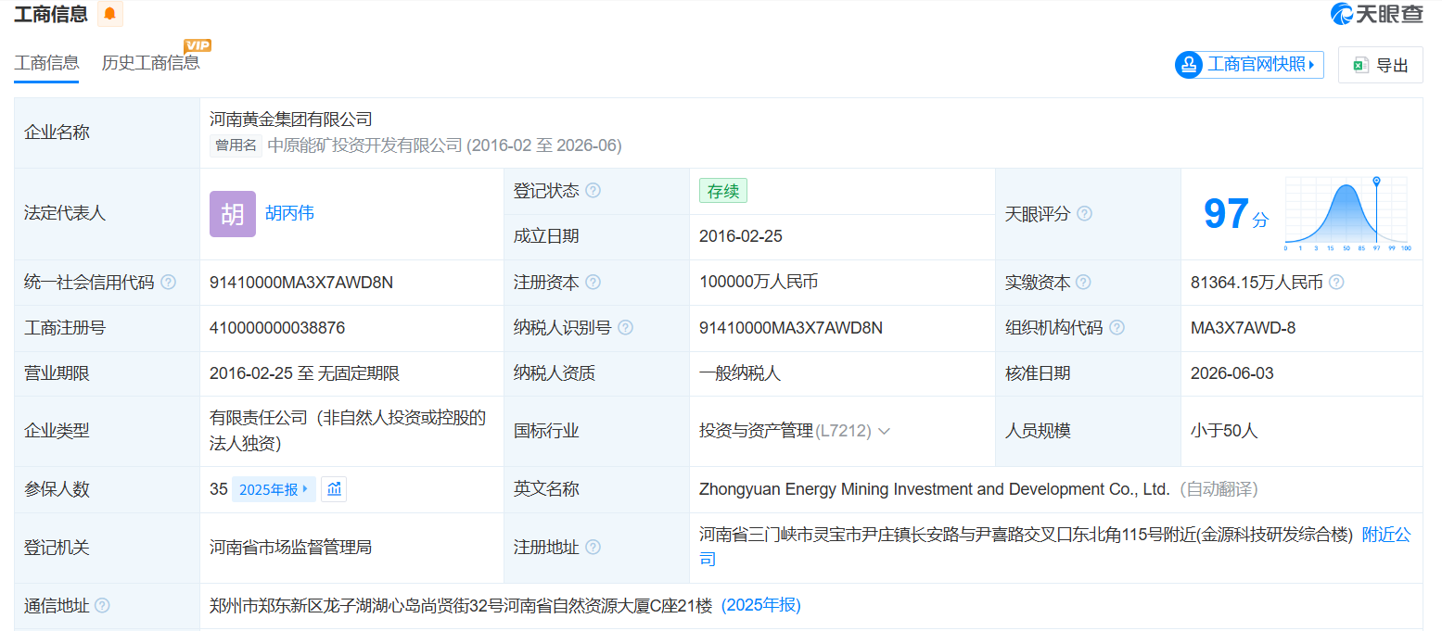Click the Excel icon on 导出
Screen dimensions: 1442x631
pos(1360,65)
